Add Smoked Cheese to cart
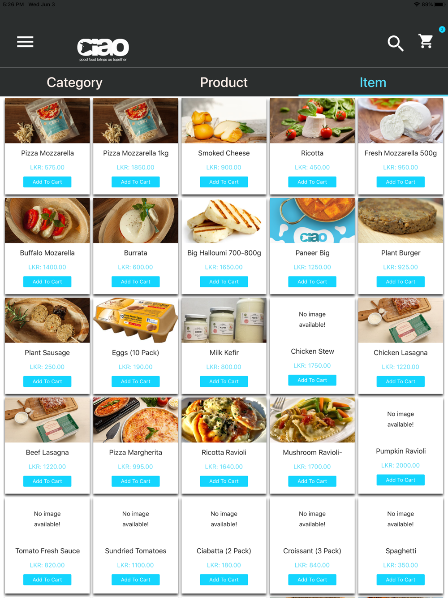The width and height of the screenshot is (448, 598). coord(224,182)
